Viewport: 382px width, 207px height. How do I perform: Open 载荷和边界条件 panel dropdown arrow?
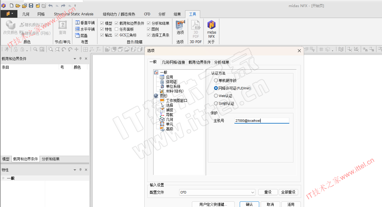75,59
